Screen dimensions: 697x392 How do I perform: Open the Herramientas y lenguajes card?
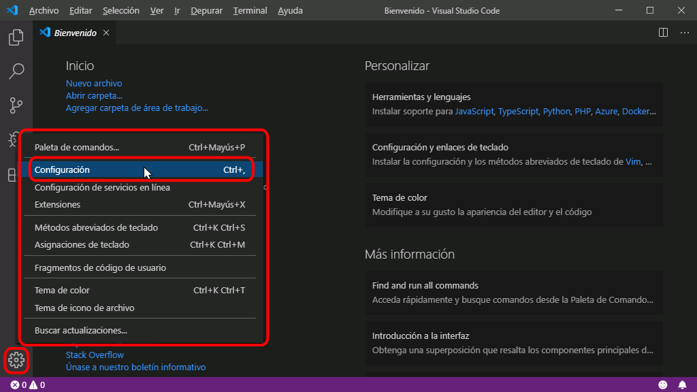514,104
